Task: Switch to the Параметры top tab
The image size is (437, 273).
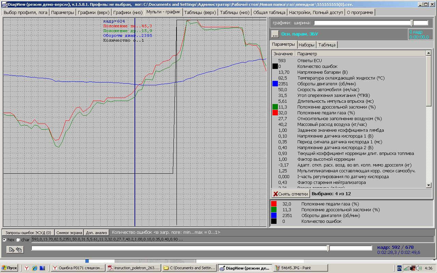Action: click(x=62, y=12)
